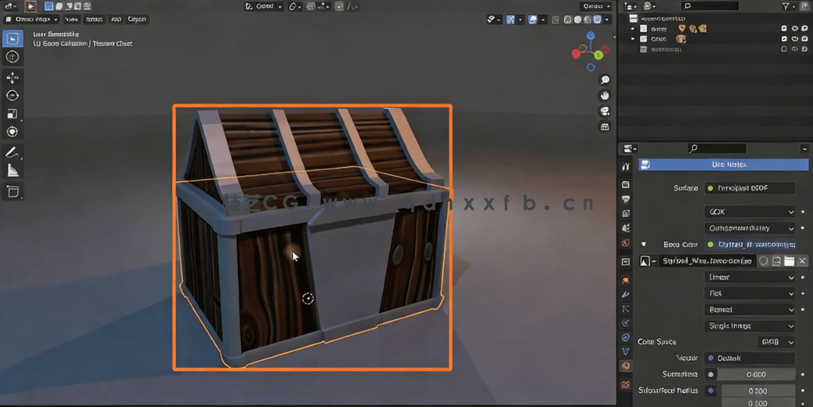Open the Texture checkerboard properties tab
Screen dimensions: 813x407
click(626, 385)
